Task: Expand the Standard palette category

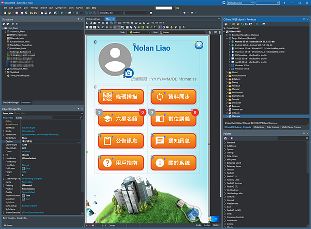Action: point(225,142)
